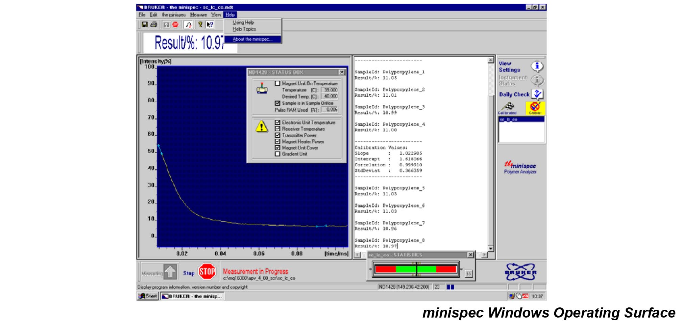Viewport: 681px width, 327px height.
Task: Click the small red stop toolbar icon
Action: click(175, 25)
